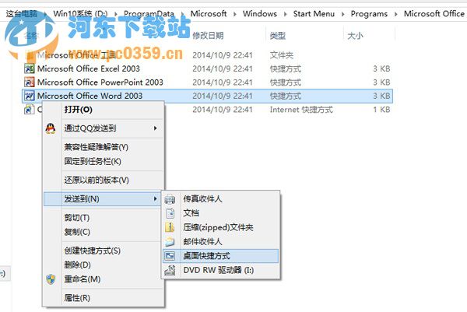Click the fax recipient (传真收件人) icon

pos(170,199)
